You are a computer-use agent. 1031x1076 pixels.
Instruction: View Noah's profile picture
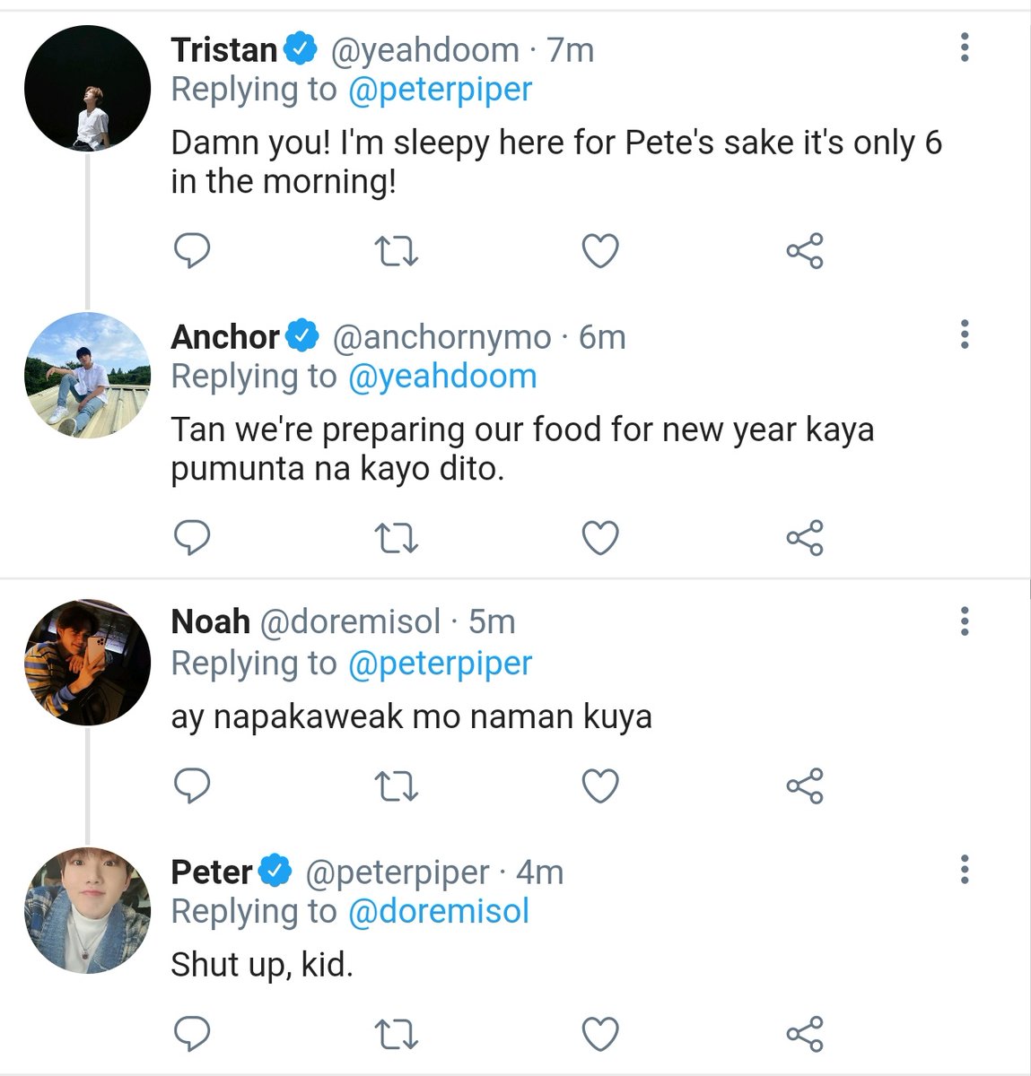pos(87,662)
